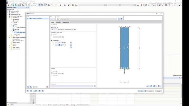The image size is (189, 106).
Task: Enable the Individual numbering checkbox
Action: point(52,73)
